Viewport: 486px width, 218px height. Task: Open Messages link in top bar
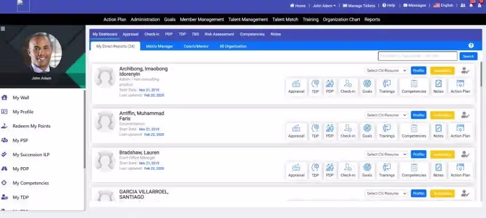click(x=414, y=5)
